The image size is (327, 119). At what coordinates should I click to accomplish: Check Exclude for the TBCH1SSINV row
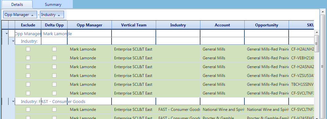tap(28, 84)
